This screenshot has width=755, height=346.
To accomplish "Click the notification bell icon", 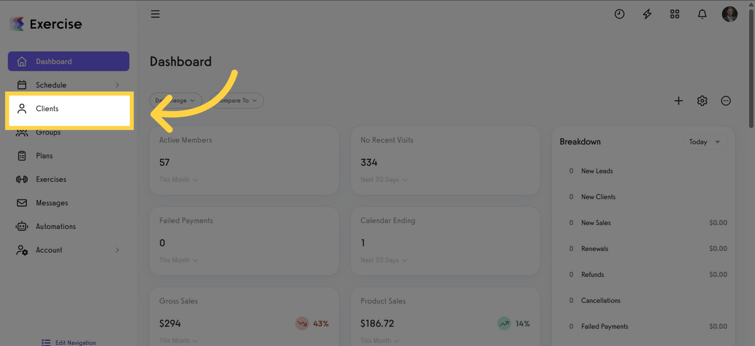I will click(702, 14).
